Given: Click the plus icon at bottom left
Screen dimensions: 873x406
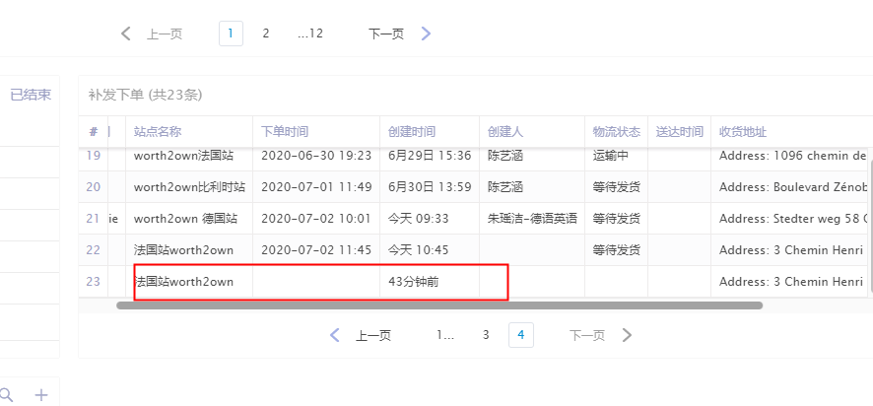Looking at the screenshot, I should point(41,395).
